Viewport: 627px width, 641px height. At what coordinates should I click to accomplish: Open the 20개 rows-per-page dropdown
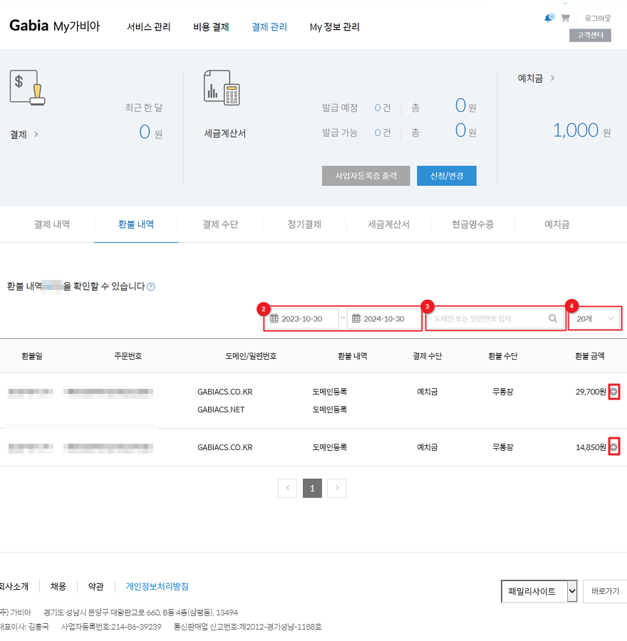click(595, 318)
